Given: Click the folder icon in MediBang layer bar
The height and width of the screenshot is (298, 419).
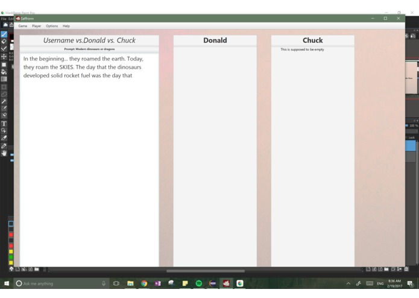Looking at the screenshot, I should (x=386, y=269).
